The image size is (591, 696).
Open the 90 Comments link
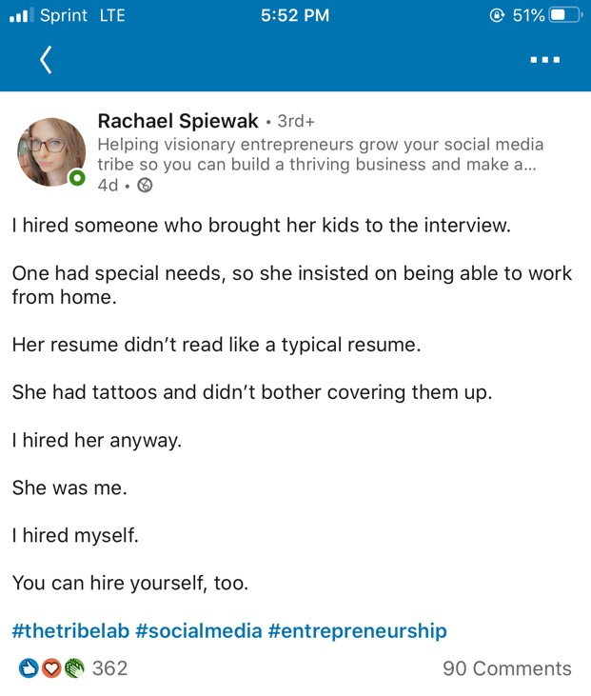[506, 668]
